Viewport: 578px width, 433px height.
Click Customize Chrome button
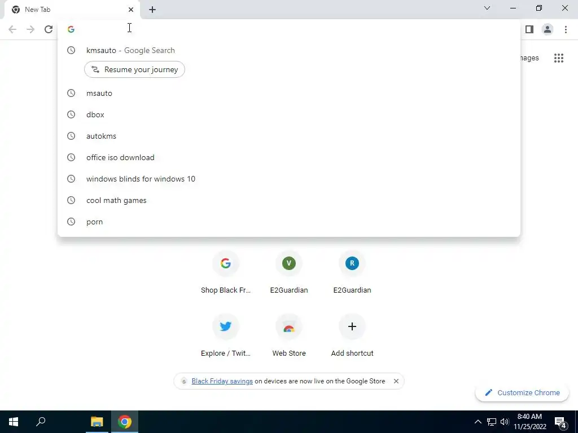(522, 393)
